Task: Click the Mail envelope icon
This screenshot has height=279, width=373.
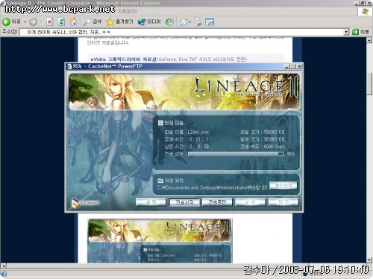Action: [x=184, y=22]
